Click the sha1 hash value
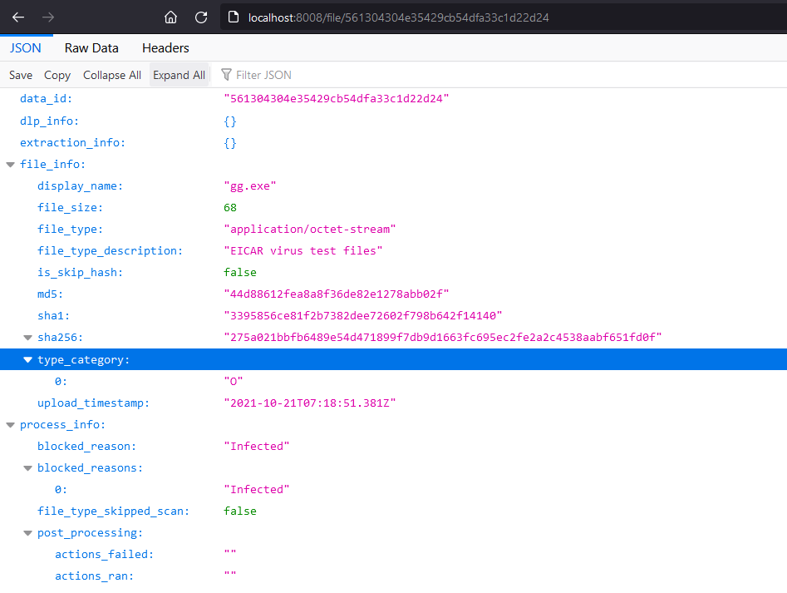Image resolution: width=787 pixels, height=593 pixels. click(x=363, y=316)
